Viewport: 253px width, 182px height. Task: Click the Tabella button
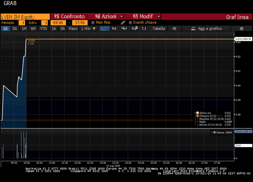[159, 29]
